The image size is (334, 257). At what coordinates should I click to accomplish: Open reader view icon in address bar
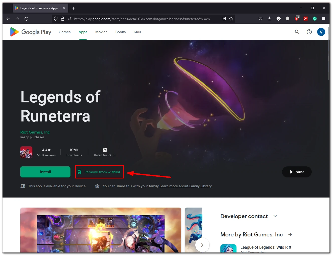coord(224,19)
